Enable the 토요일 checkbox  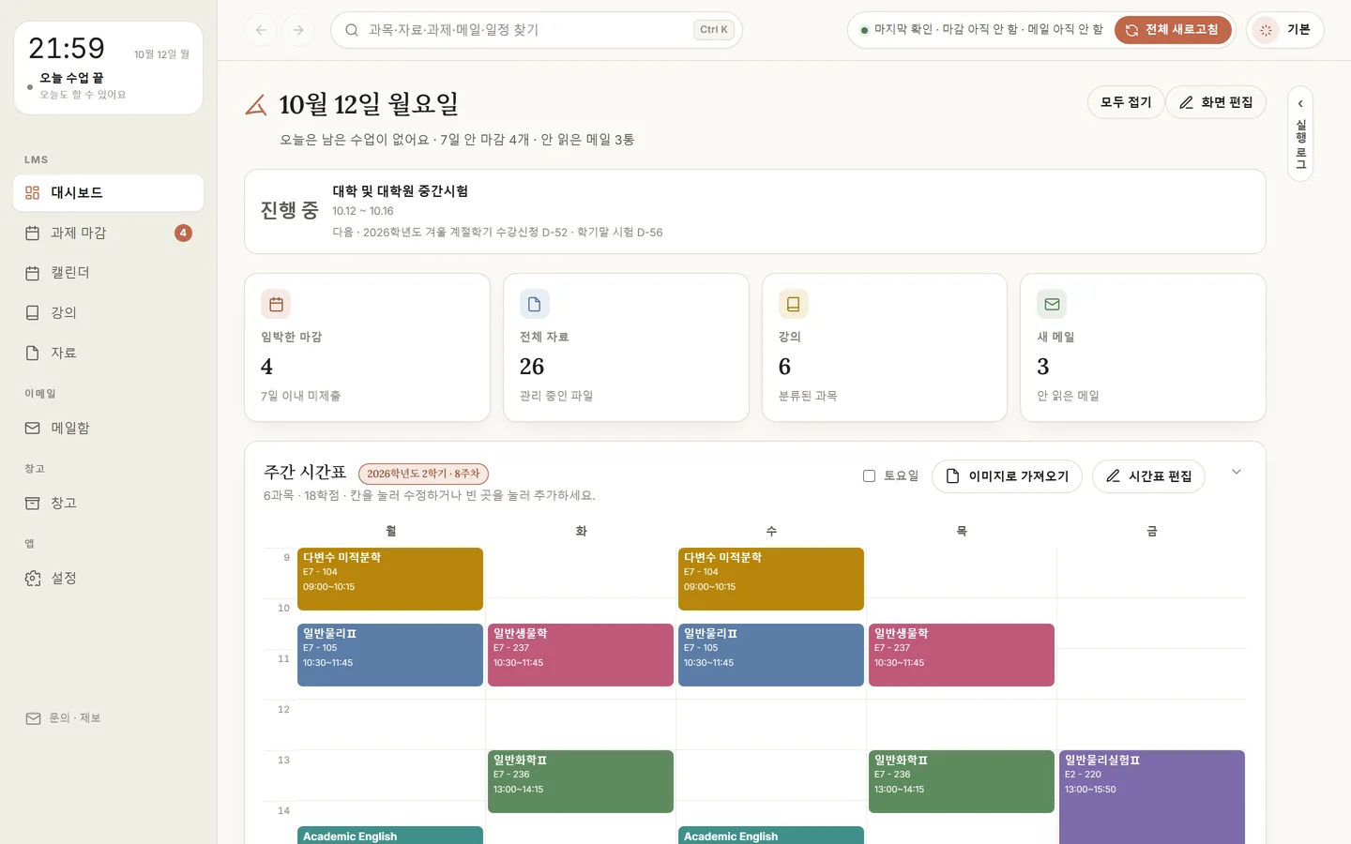[869, 476]
